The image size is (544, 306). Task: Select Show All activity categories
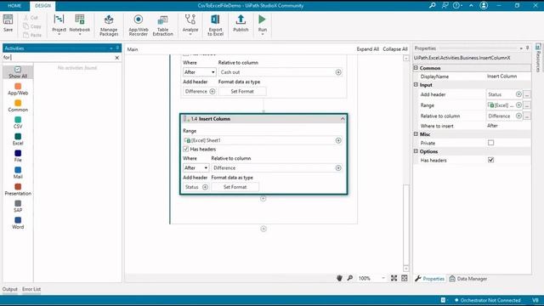[x=18, y=72]
